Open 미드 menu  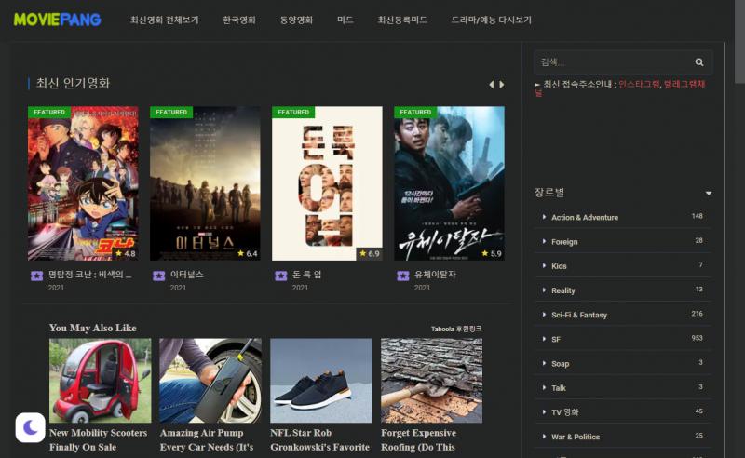(345, 20)
